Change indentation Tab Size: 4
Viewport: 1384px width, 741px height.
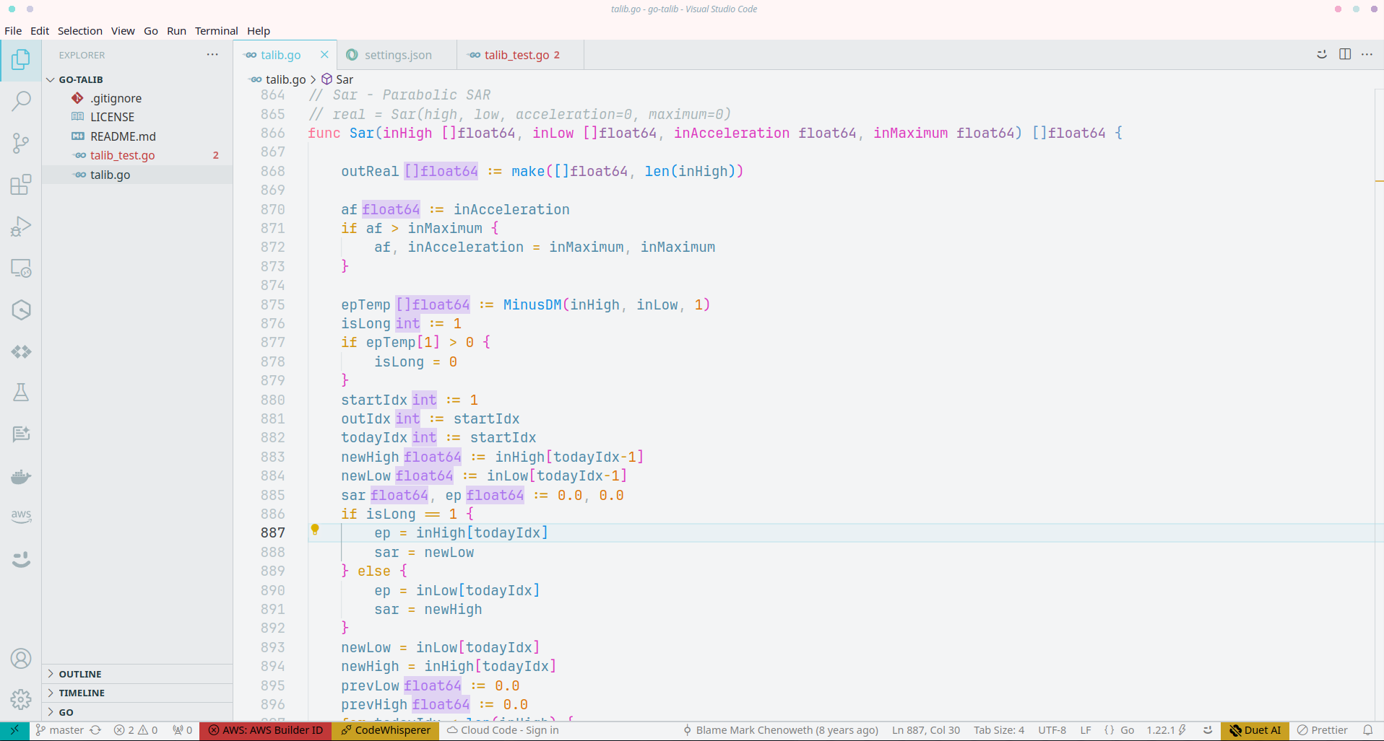click(x=999, y=730)
